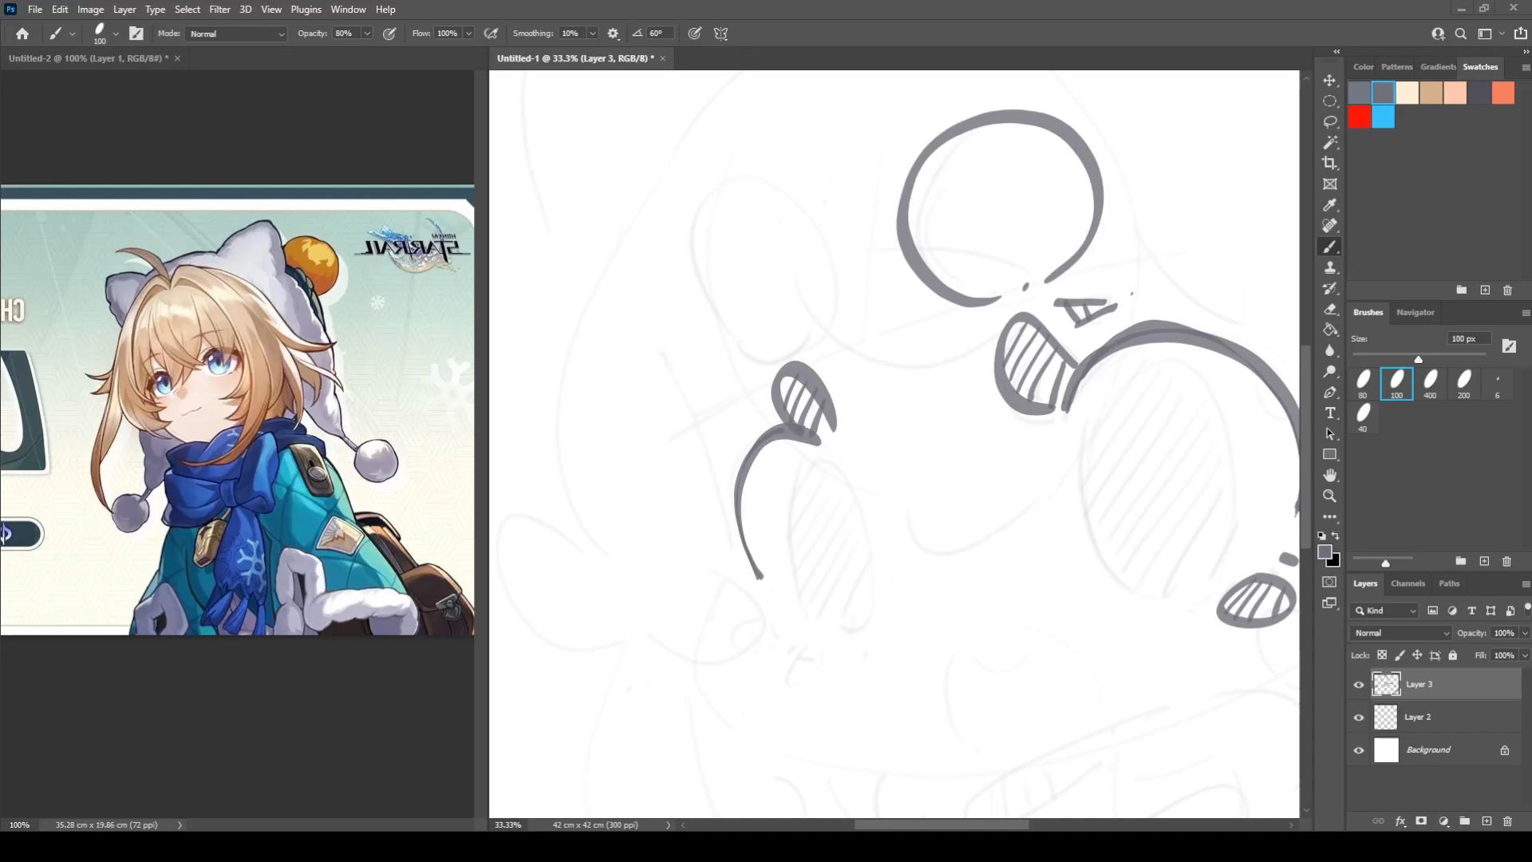Image resolution: width=1532 pixels, height=862 pixels.
Task: Toggle pressure for size
Action: click(695, 34)
